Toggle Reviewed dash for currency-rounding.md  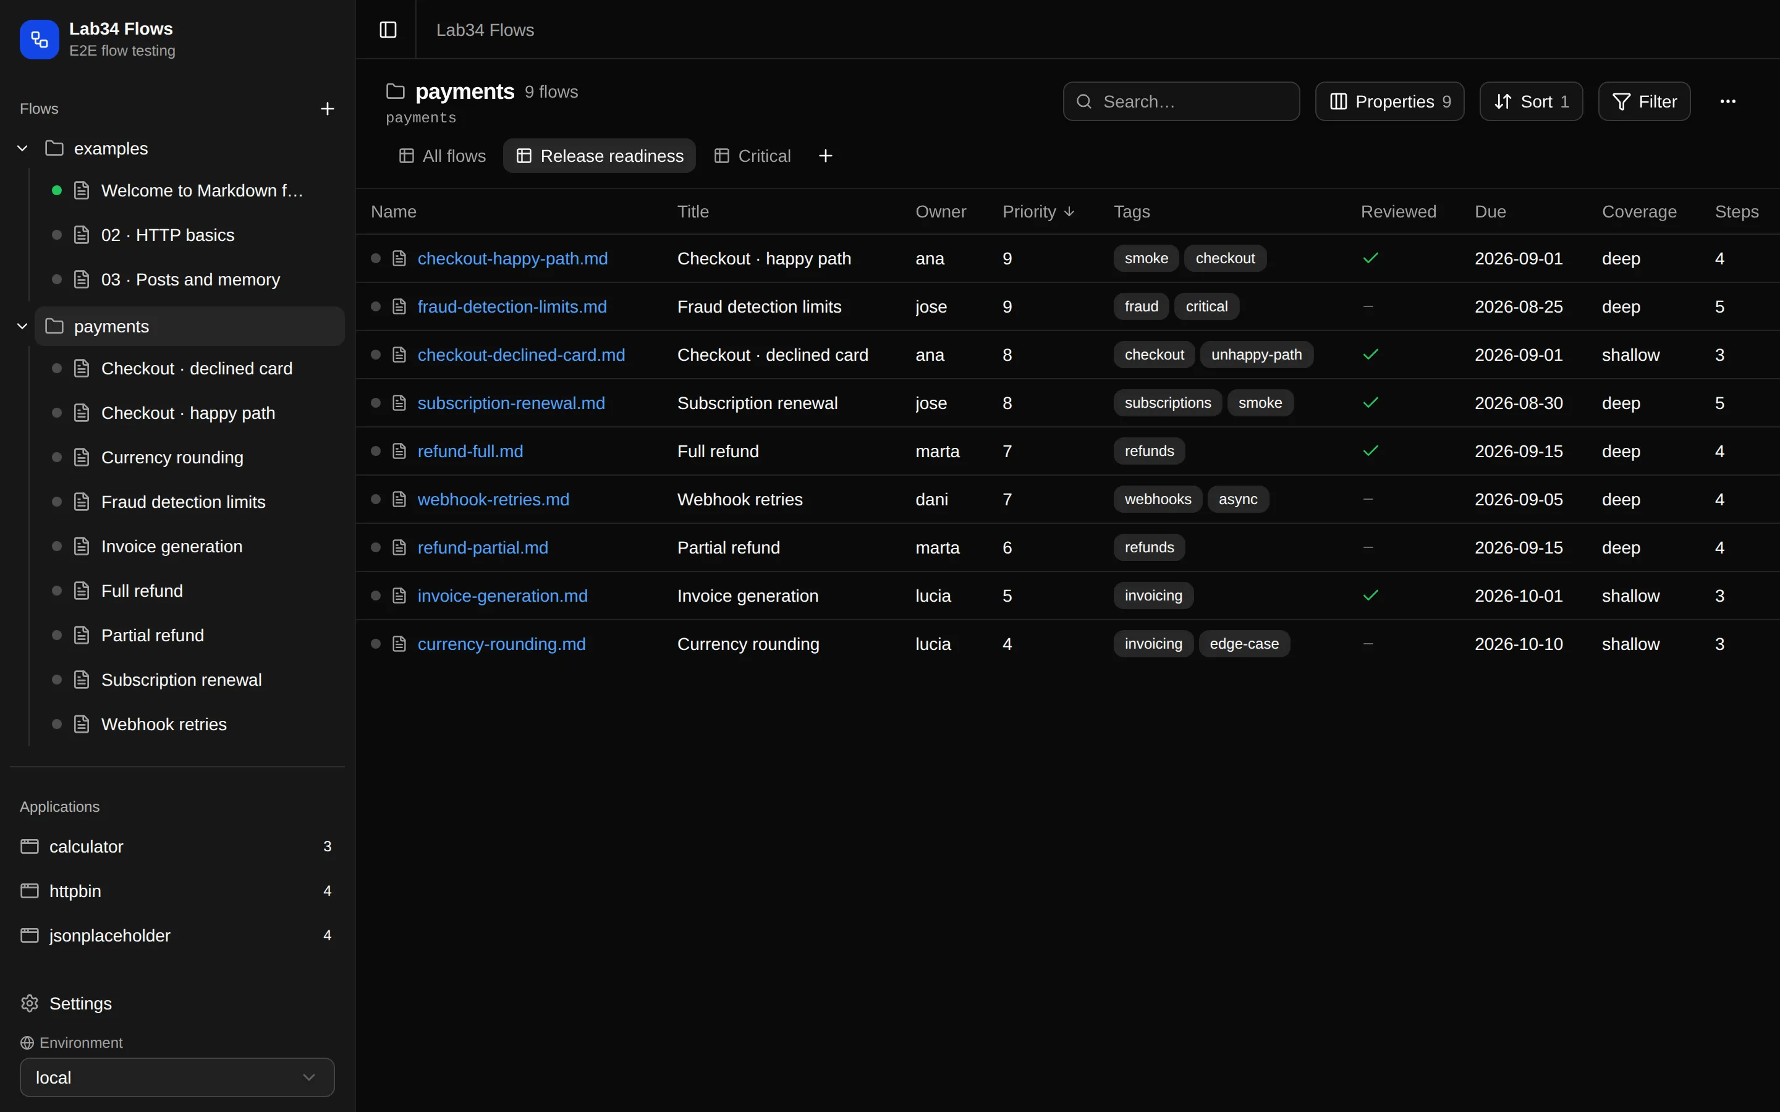click(1368, 644)
